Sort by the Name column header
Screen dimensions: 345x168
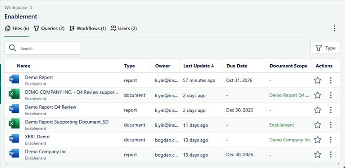pos(23,66)
